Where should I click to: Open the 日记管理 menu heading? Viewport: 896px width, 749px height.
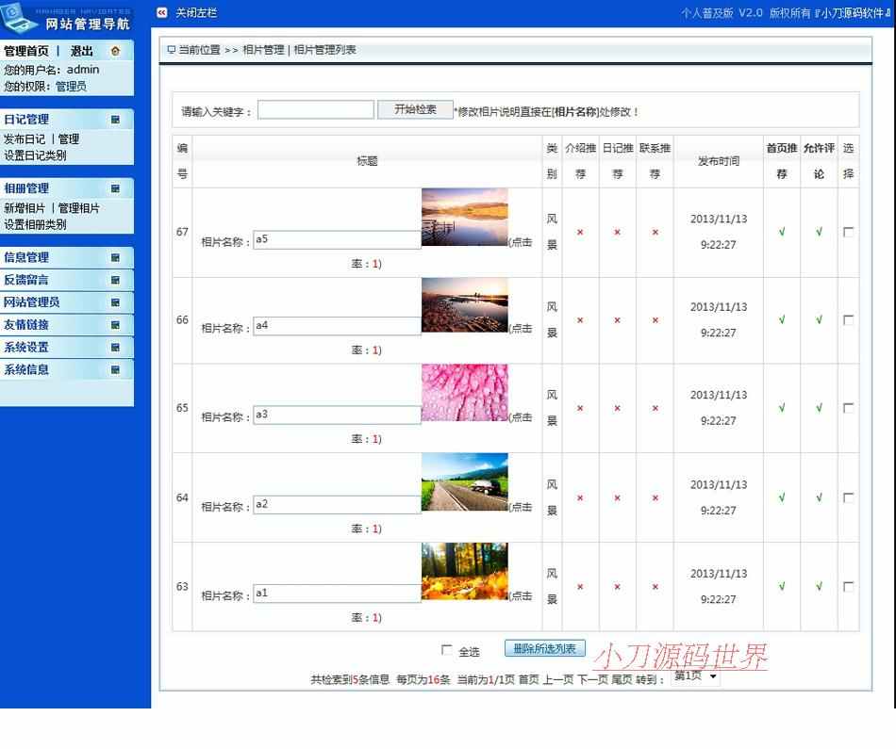click(26, 120)
